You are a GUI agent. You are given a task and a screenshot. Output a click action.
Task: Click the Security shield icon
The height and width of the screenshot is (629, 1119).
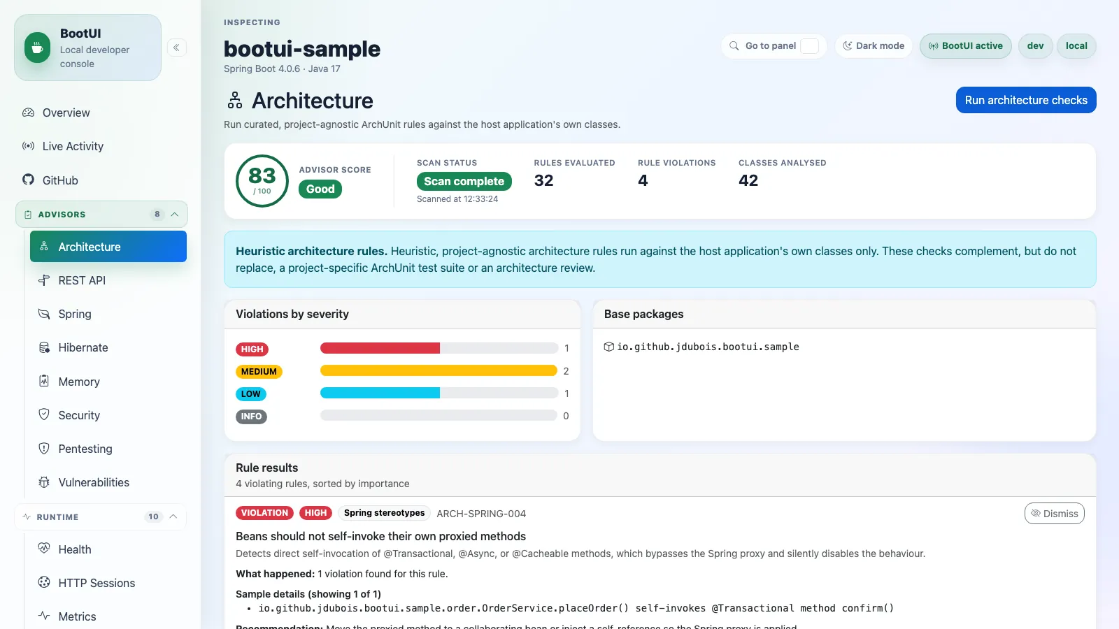[44, 414]
